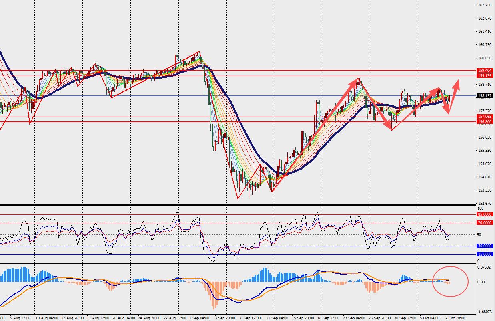Click the 155.350 price axis value
The width and height of the screenshot is (495, 321).
pos(485,151)
